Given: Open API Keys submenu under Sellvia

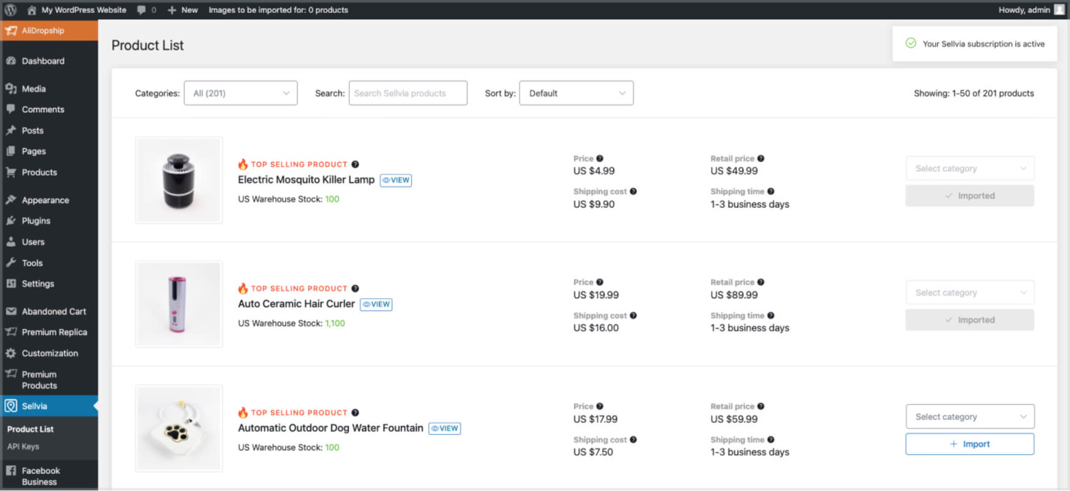Looking at the screenshot, I should pos(23,447).
